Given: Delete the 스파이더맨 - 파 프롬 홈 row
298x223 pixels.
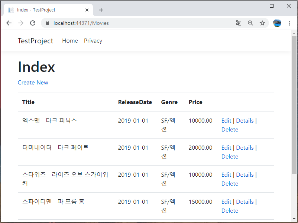Looking at the screenshot, I should (x=230, y=211).
